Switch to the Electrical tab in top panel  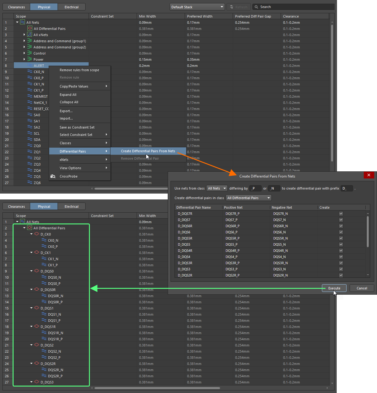pyautogui.click(x=71, y=7)
